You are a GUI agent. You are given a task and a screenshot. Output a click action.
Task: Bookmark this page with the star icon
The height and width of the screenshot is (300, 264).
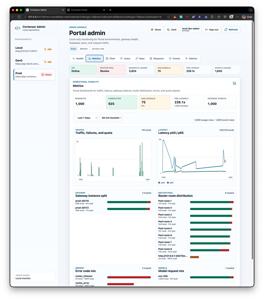pyautogui.click(x=169, y=17)
